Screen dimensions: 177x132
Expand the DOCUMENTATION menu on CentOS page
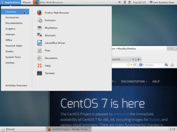134,82
